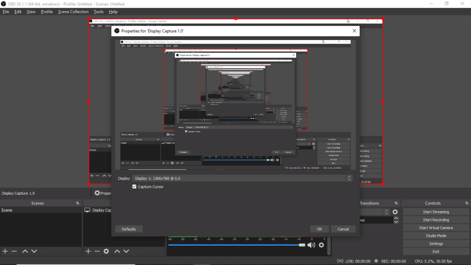Pop out the Controls dock panel
471x265 pixels.
point(466,203)
